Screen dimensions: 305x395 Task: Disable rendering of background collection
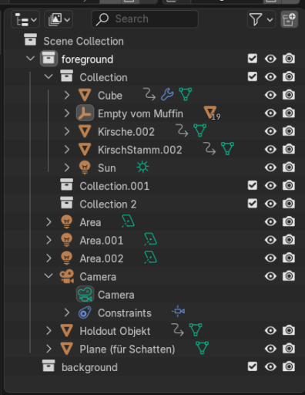pos(289,366)
